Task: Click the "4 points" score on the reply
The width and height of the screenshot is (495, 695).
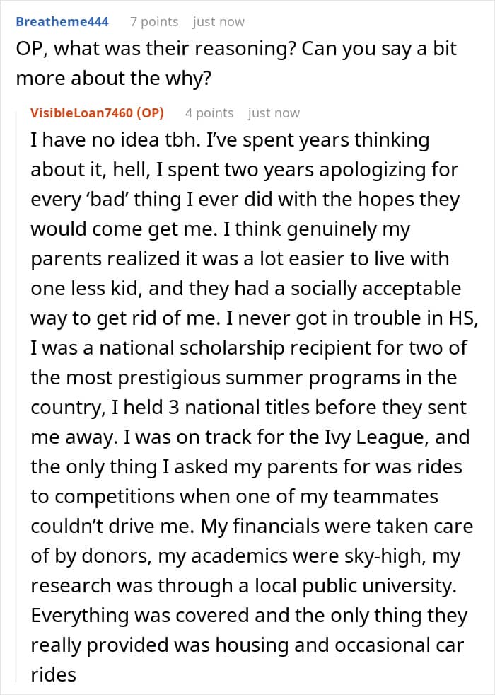Action: 209,113
